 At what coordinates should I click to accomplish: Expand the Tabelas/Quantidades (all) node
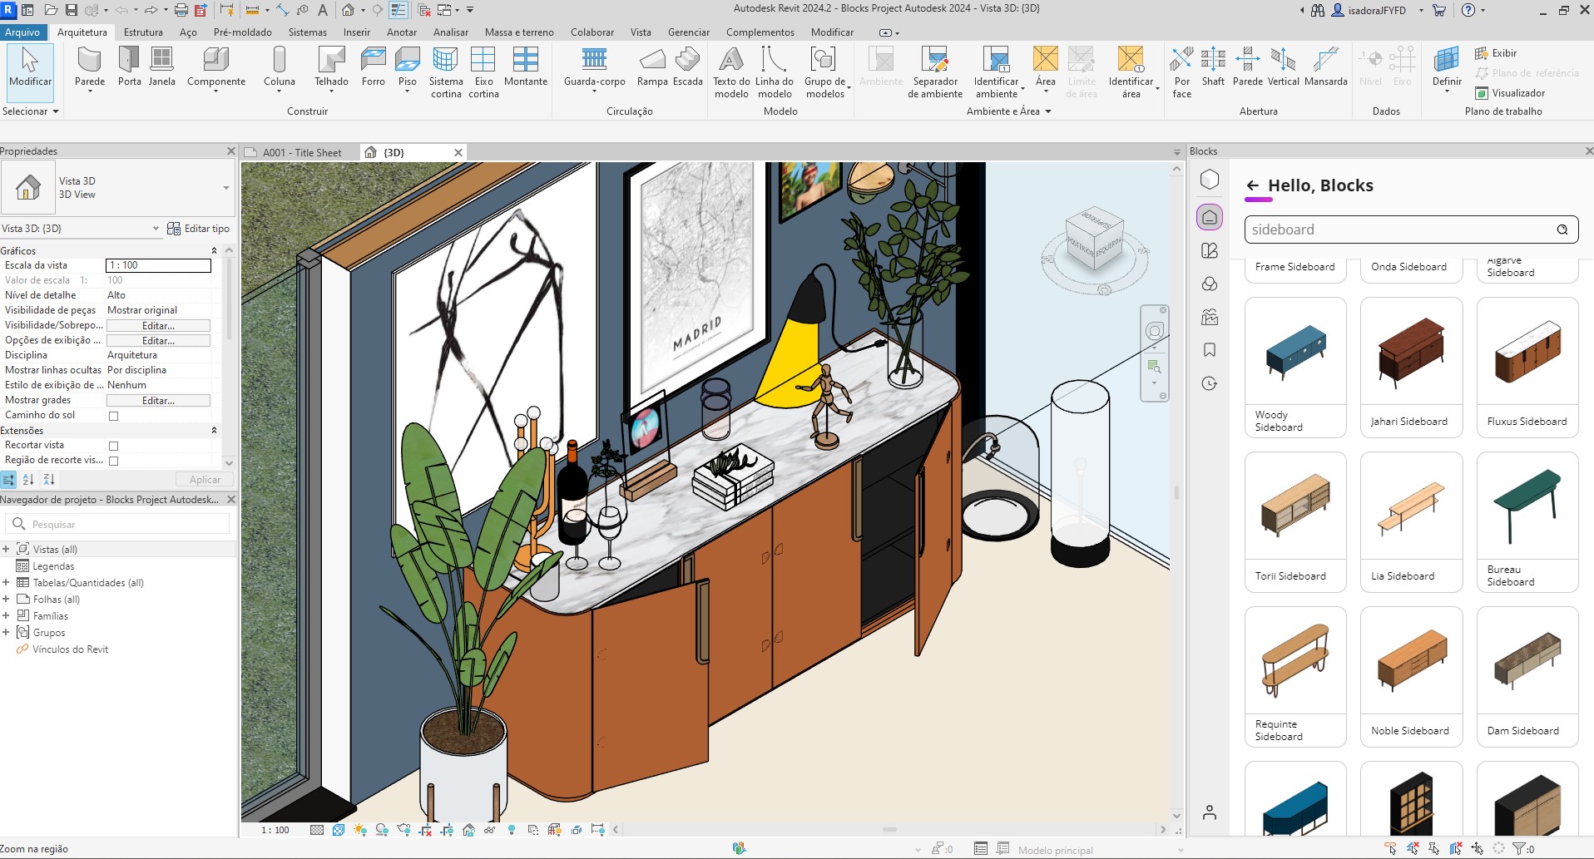(x=6, y=583)
